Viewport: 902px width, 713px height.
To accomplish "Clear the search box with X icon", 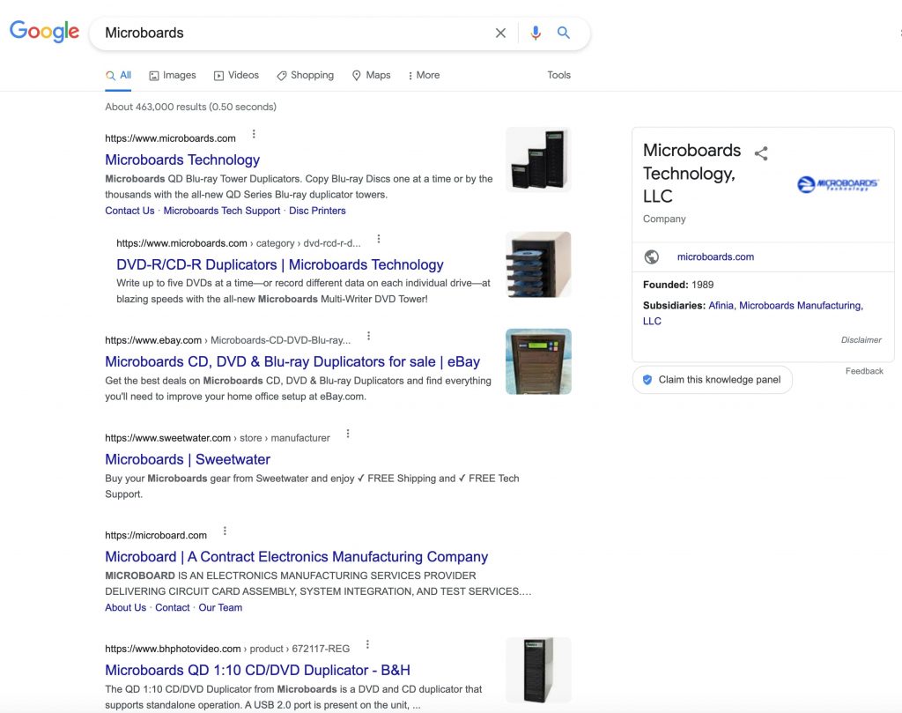I will click(500, 33).
